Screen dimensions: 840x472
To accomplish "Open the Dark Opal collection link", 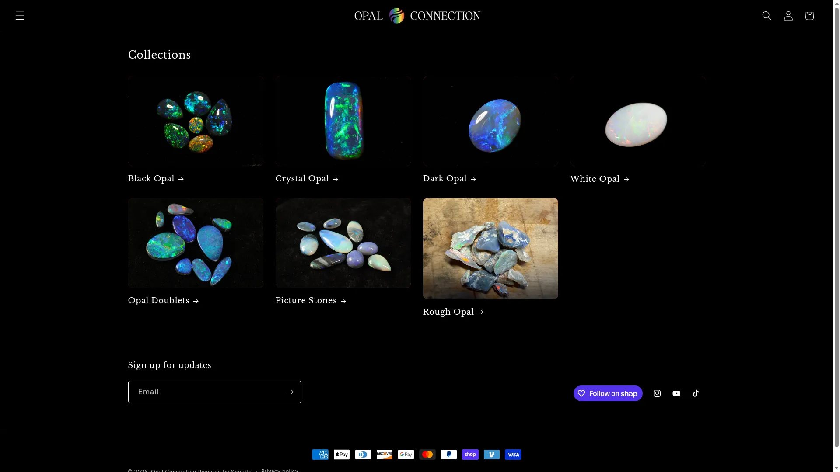I will 450,179.
